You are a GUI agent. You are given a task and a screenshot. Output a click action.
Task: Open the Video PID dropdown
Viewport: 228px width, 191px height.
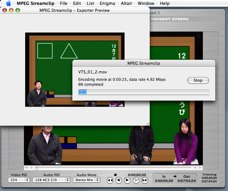click(19, 180)
